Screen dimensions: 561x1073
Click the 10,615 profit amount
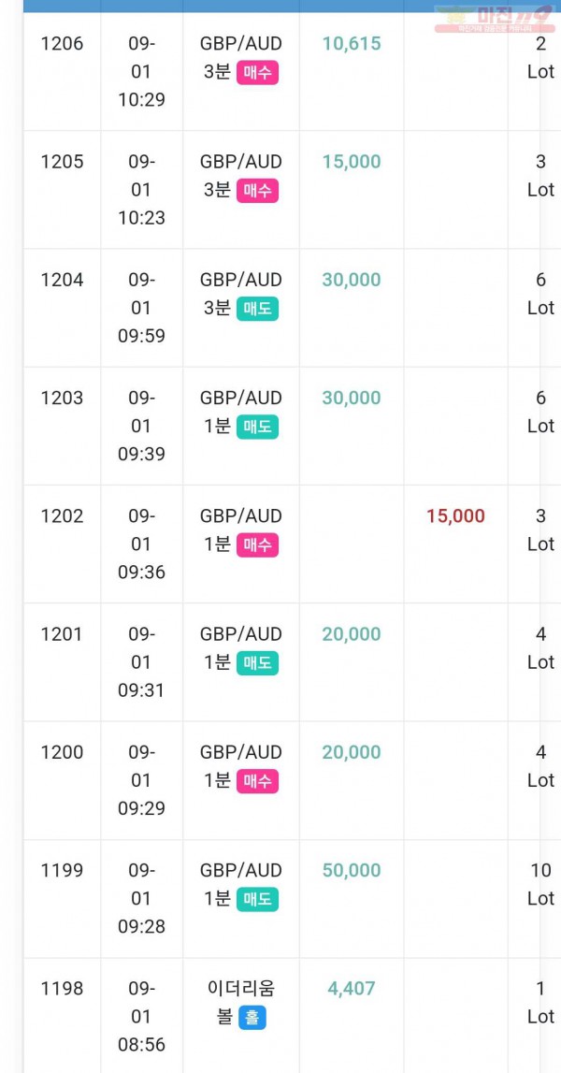(352, 44)
